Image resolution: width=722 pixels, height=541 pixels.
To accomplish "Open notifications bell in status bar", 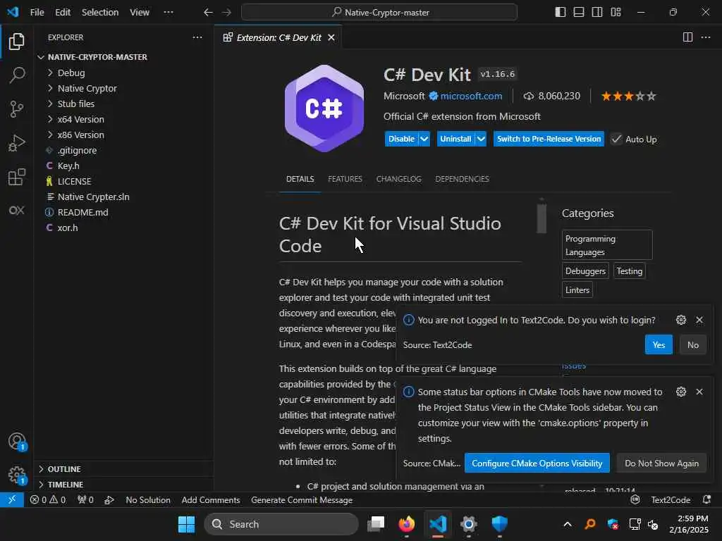I will click(706, 499).
